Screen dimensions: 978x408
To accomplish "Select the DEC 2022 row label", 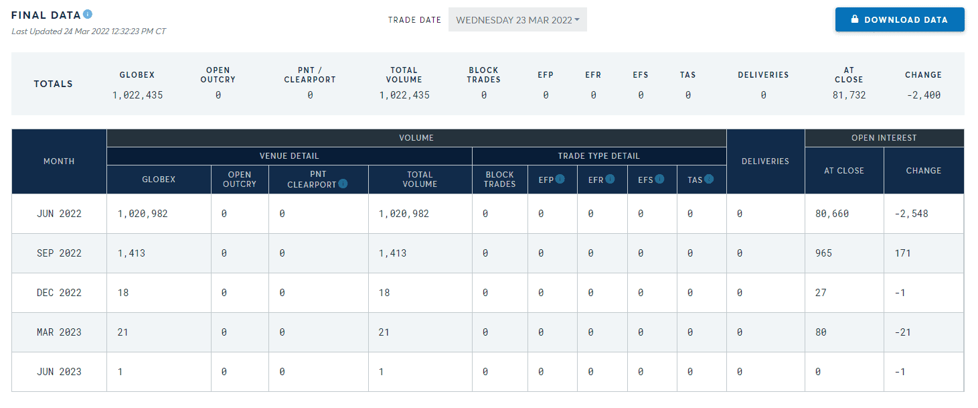I will (59, 293).
